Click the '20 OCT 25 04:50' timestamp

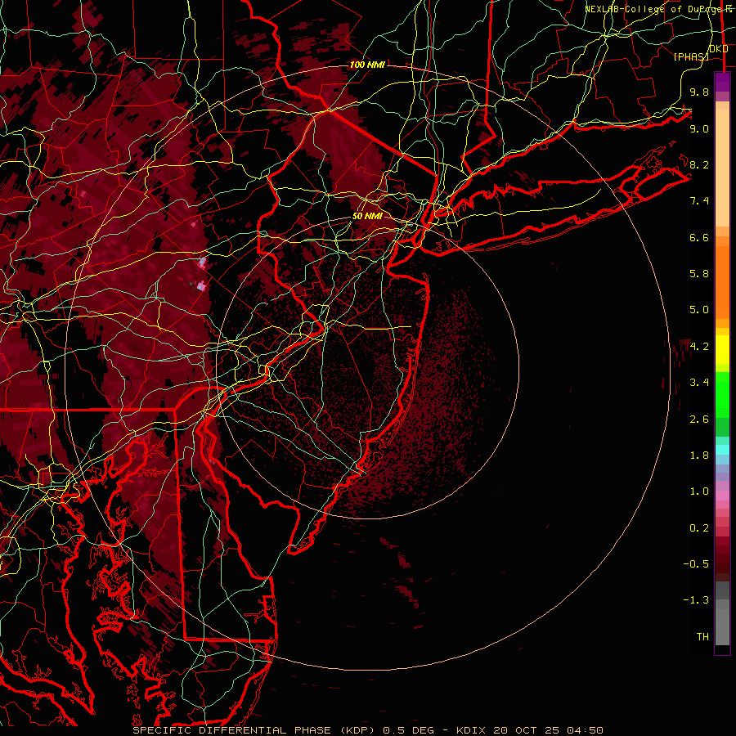coord(548,730)
